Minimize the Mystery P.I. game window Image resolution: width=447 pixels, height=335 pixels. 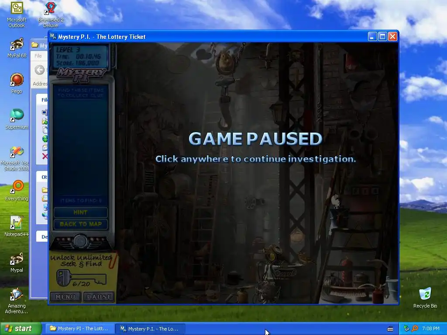[372, 37]
